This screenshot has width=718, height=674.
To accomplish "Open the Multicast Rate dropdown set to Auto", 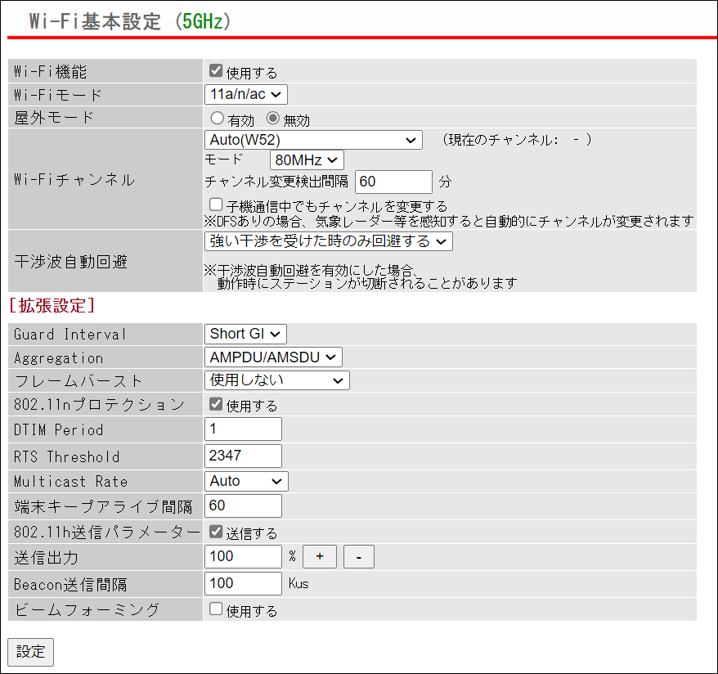I will coord(245,481).
